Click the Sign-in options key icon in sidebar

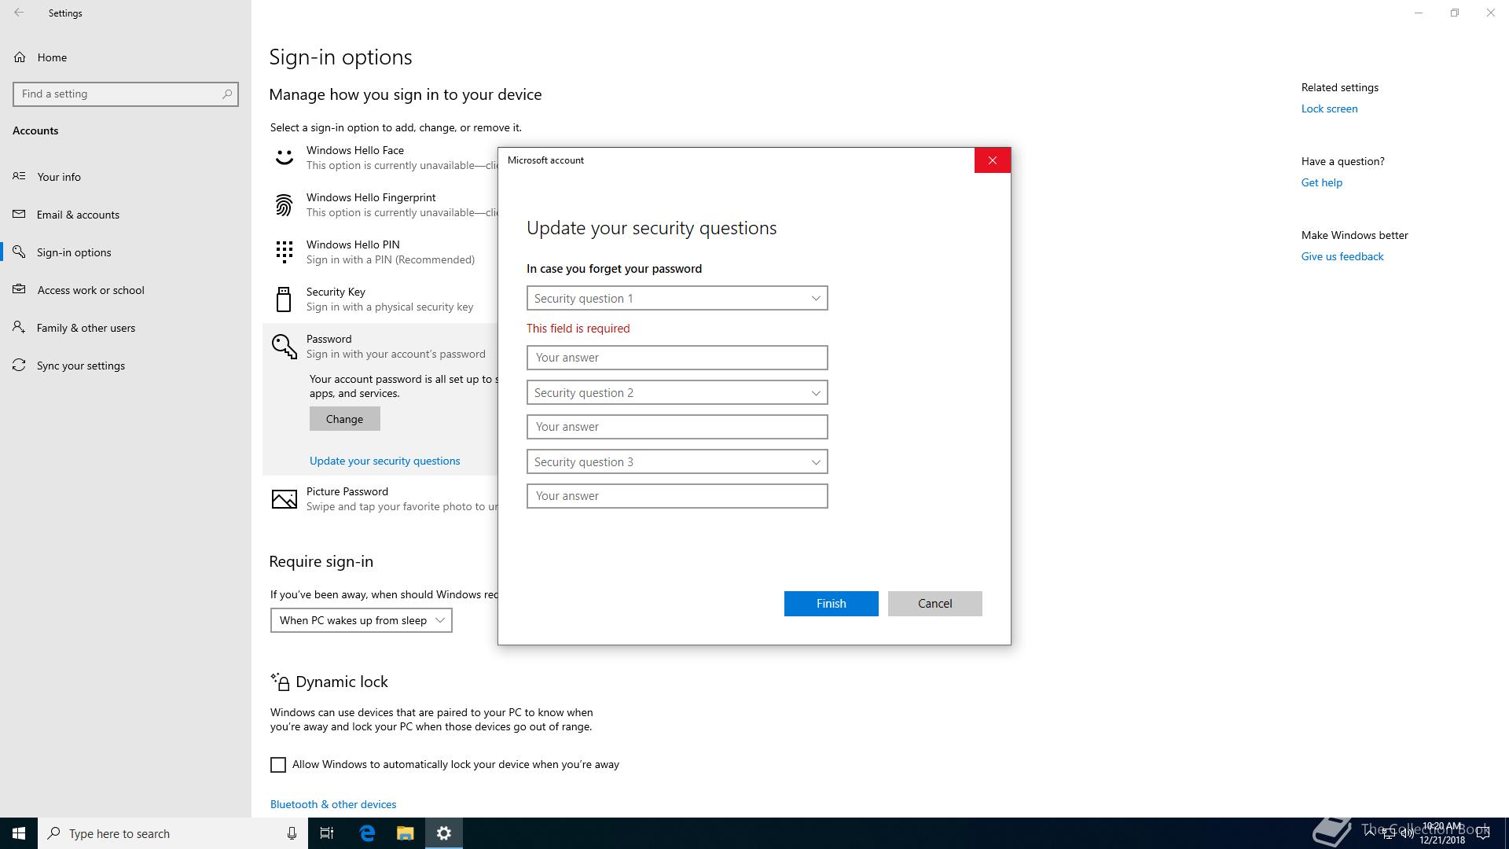19,252
